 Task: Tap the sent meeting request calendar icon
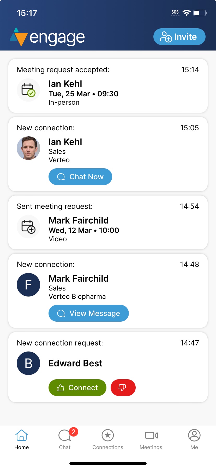click(x=28, y=227)
